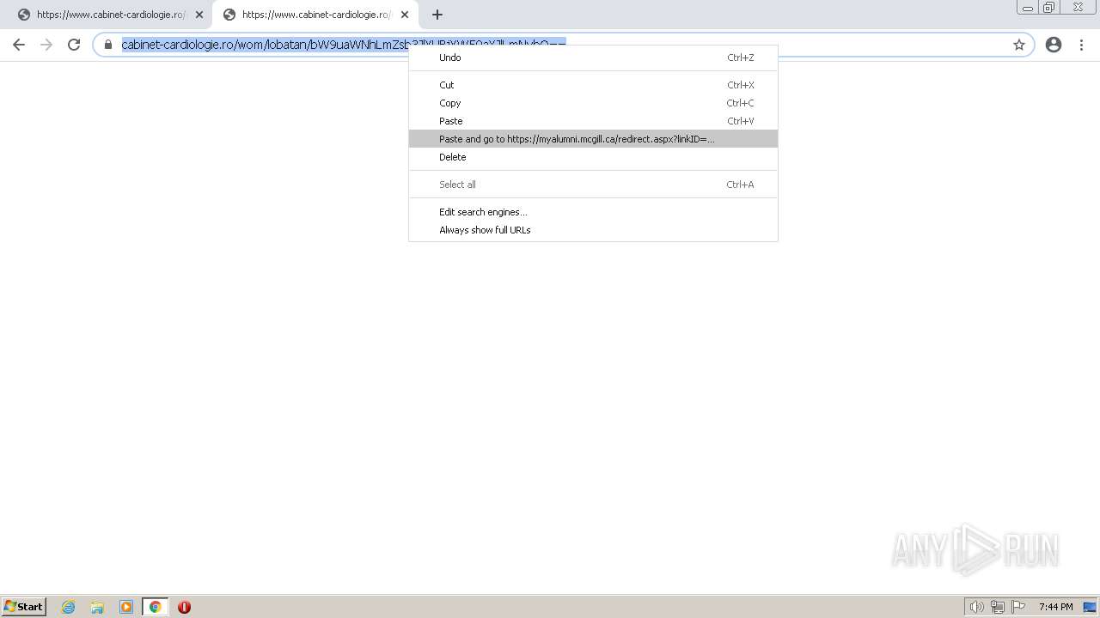Screen dimensions: 1100x618
Task: Open a new tab with the plus button
Action: (x=437, y=15)
